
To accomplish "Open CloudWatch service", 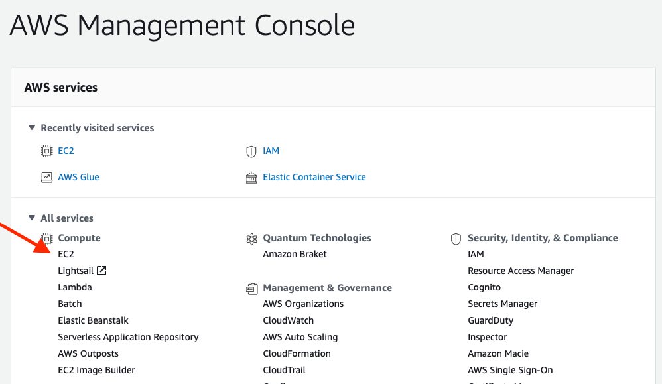I will click(x=289, y=321).
